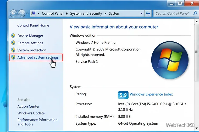Click the Forward navigation arrow button
The height and width of the screenshot is (132, 199).
[21, 13]
